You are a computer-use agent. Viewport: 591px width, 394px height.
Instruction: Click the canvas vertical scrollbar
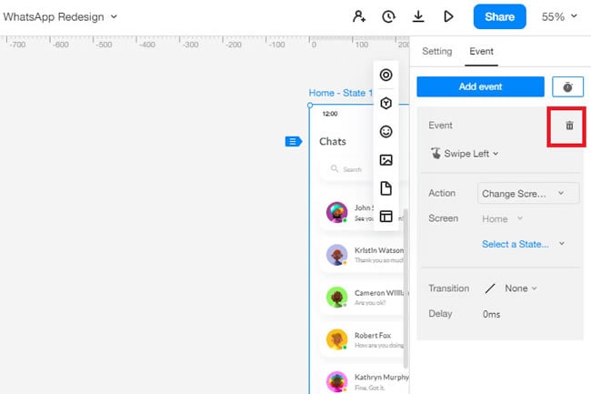click(406, 288)
